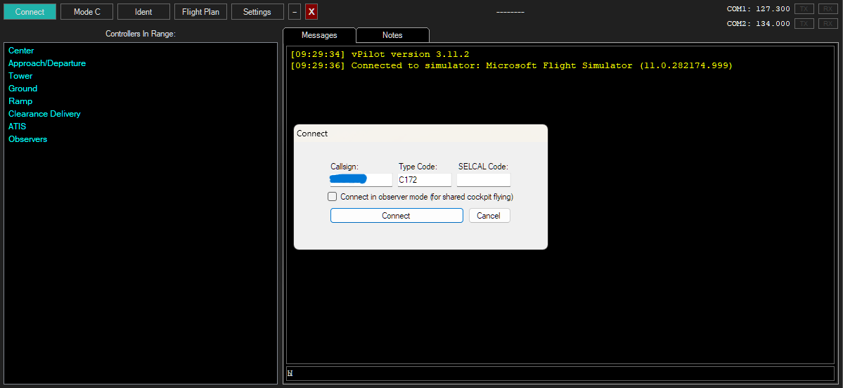
Task: Click the Callsign input field
Action: pyautogui.click(x=361, y=180)
